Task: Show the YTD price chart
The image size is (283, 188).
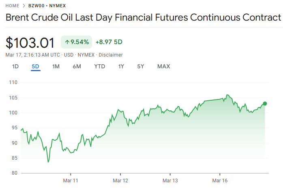Action: coord(100,66)
